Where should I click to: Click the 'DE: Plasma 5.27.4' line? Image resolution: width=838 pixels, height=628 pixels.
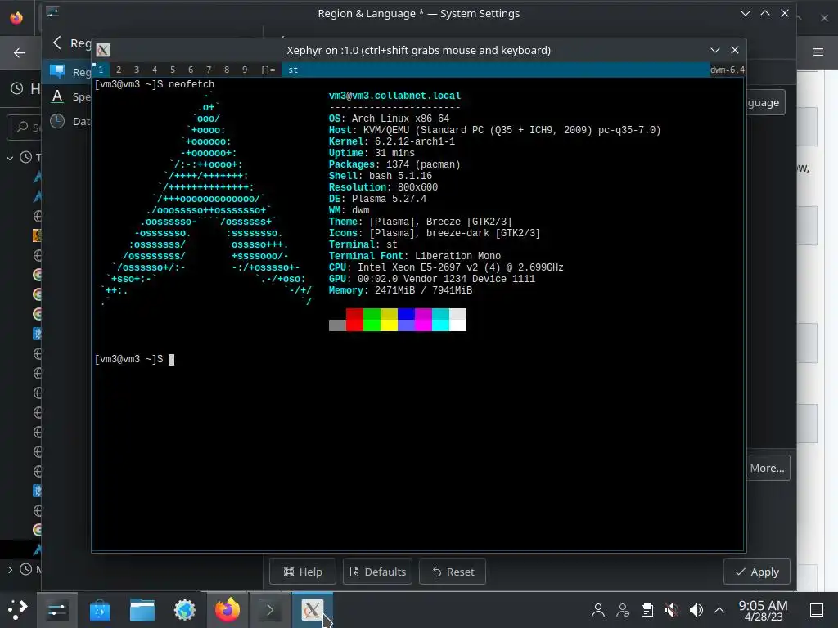[377, 199]
